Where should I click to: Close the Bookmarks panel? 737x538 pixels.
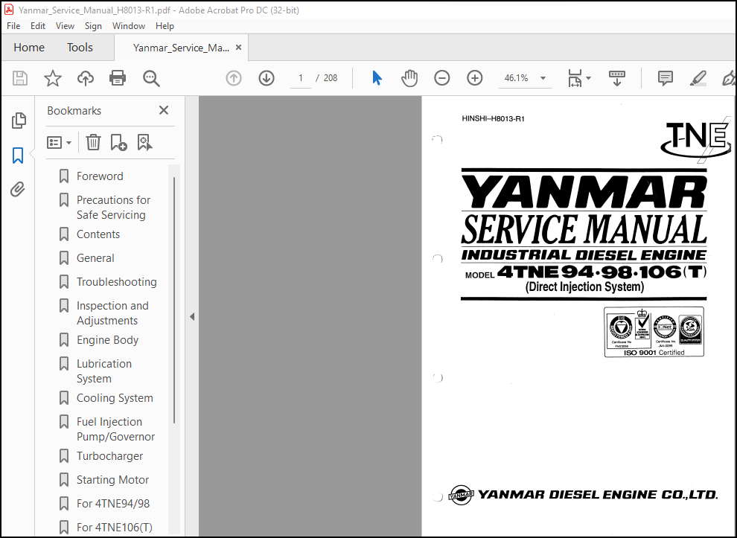pos(164,110)
